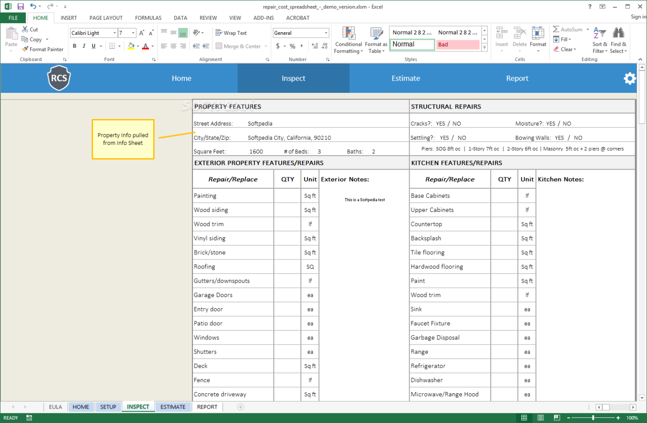Open the FORMULAS ribbon tab
This screenshot has height=423, width=647.
point(148,18)
